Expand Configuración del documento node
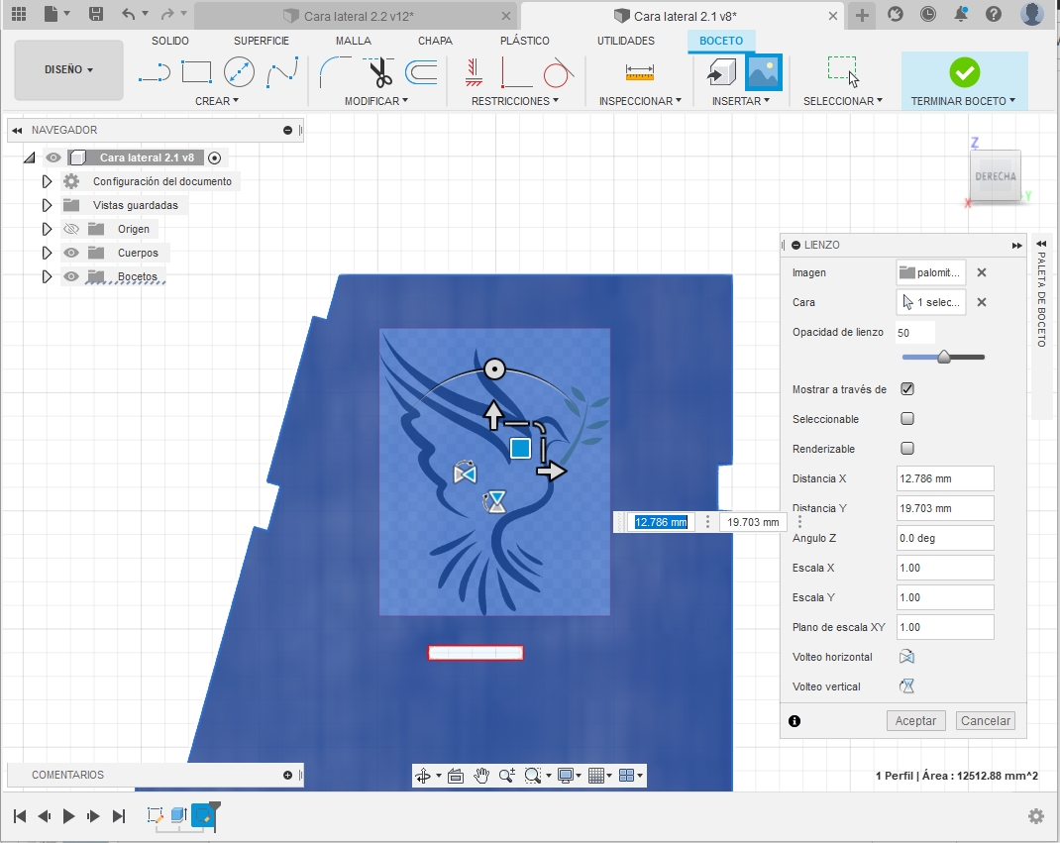The height and width of the screenshot is (843, 1060). [x=47, y=181]
